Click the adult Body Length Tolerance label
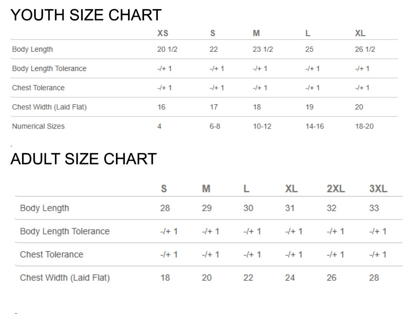This screenshot has height=323, width=409. pos(65,231)
